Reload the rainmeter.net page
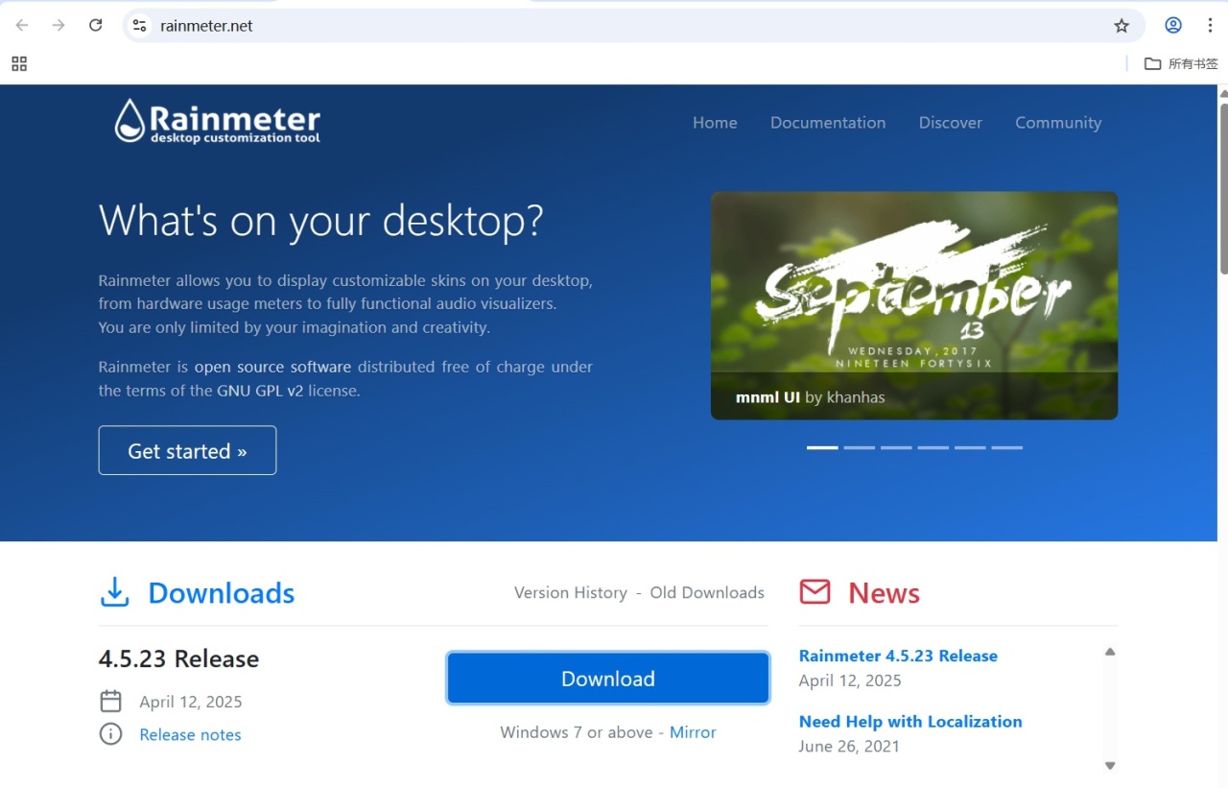 coord(95,26)
